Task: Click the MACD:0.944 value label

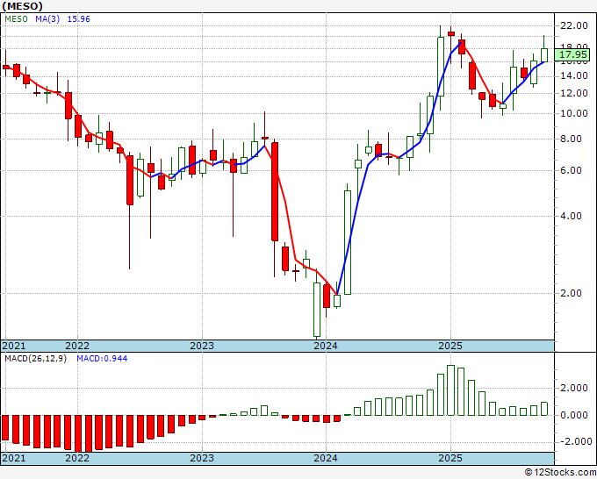Action: click(102, 359)
